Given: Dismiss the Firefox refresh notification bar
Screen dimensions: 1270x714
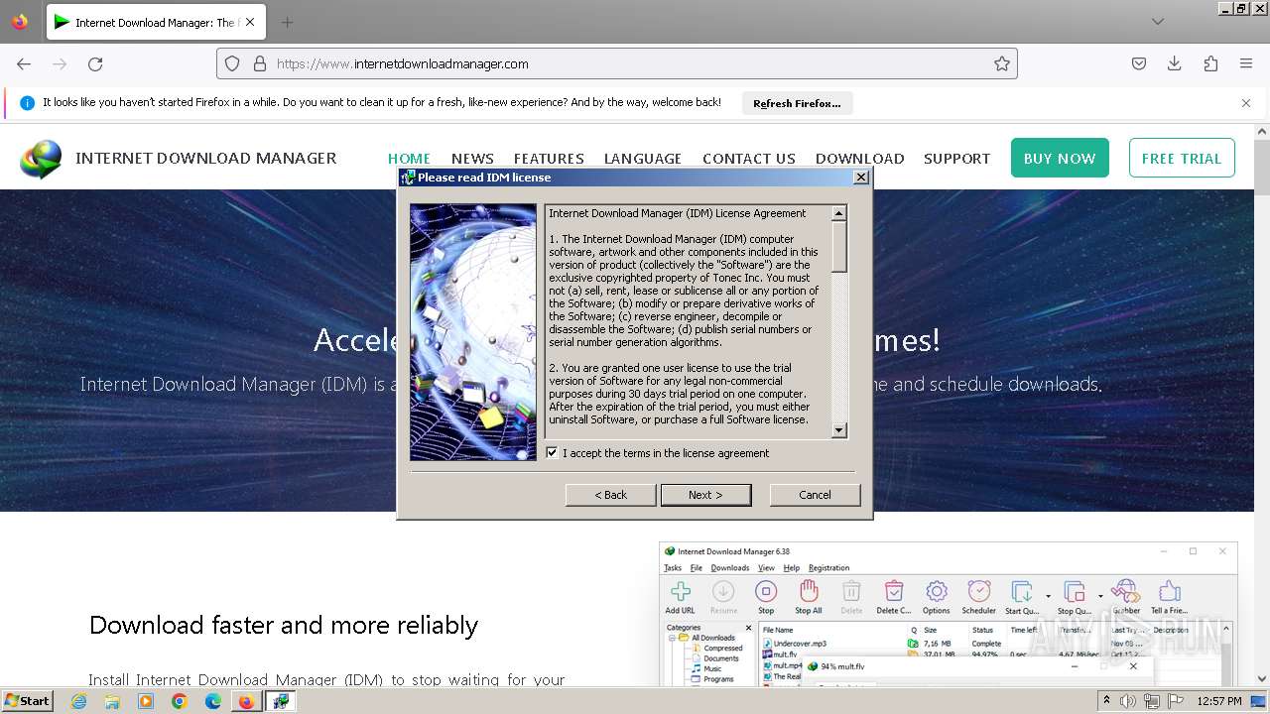Looking at the screenshot, I should click(1246, 103).
